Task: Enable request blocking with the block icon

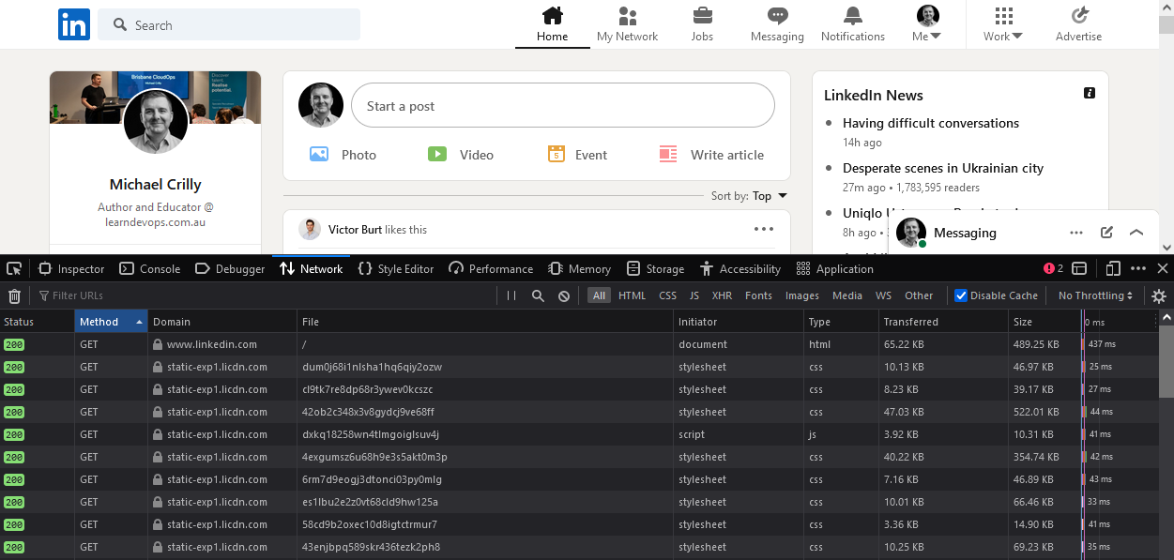Action: click(563, 295)
